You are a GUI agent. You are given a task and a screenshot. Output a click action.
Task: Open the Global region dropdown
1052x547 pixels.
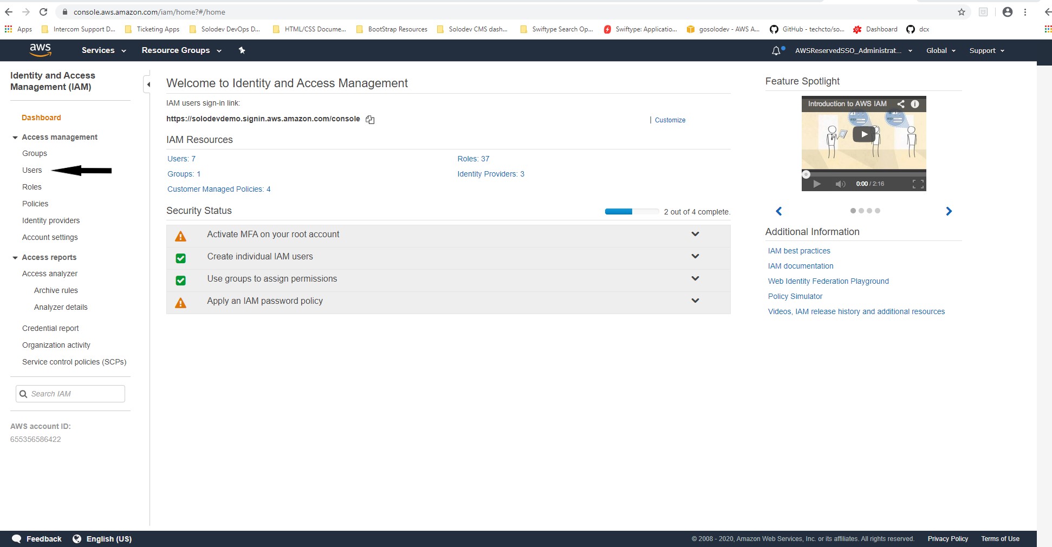coord(941,50)
